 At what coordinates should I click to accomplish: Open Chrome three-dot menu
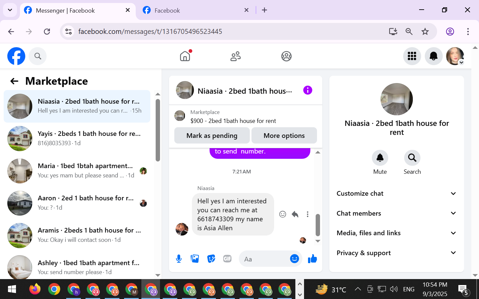tap(468, 32)
